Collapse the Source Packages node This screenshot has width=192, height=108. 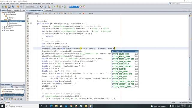pyautogui.click(x=3, y=14)
